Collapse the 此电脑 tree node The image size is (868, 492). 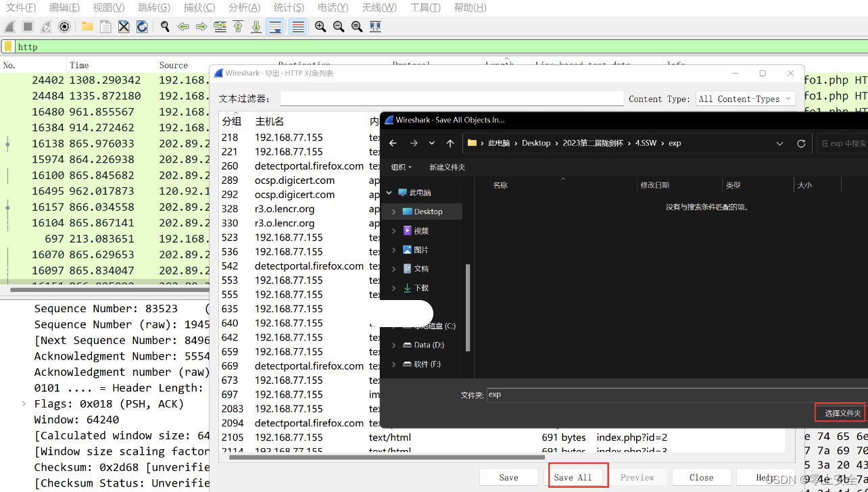[389, 193]
